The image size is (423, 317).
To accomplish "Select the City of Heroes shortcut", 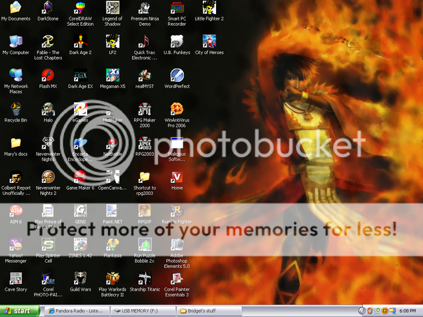I will [209, 41].
